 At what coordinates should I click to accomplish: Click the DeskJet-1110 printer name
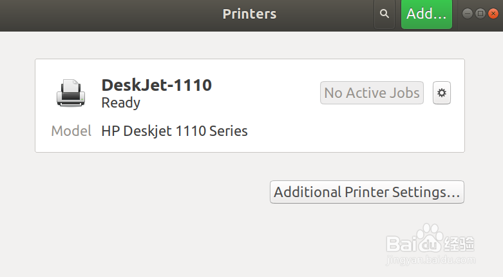click(157, 85)
